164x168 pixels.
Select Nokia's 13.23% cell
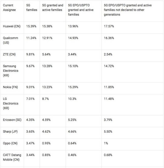[47, 87]
